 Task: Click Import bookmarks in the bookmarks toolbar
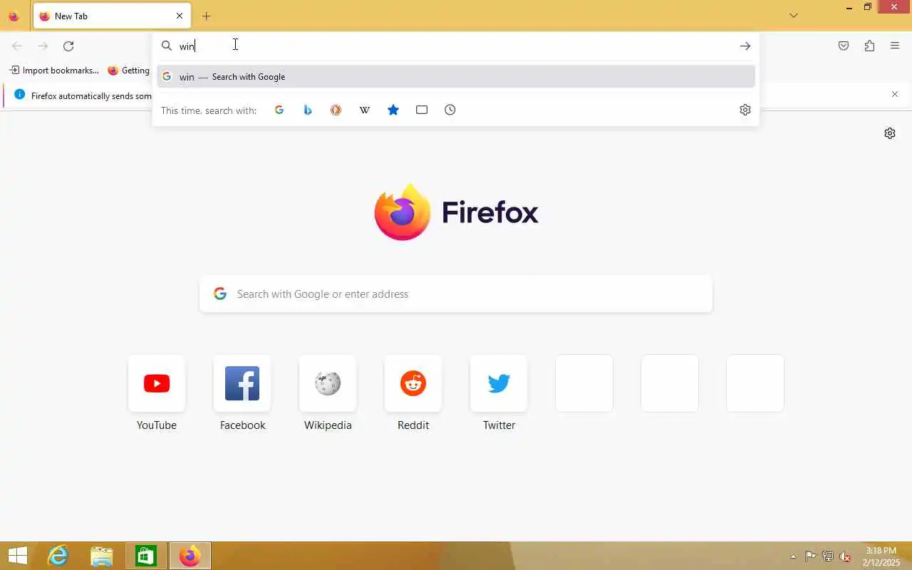(x=54, y=71)
